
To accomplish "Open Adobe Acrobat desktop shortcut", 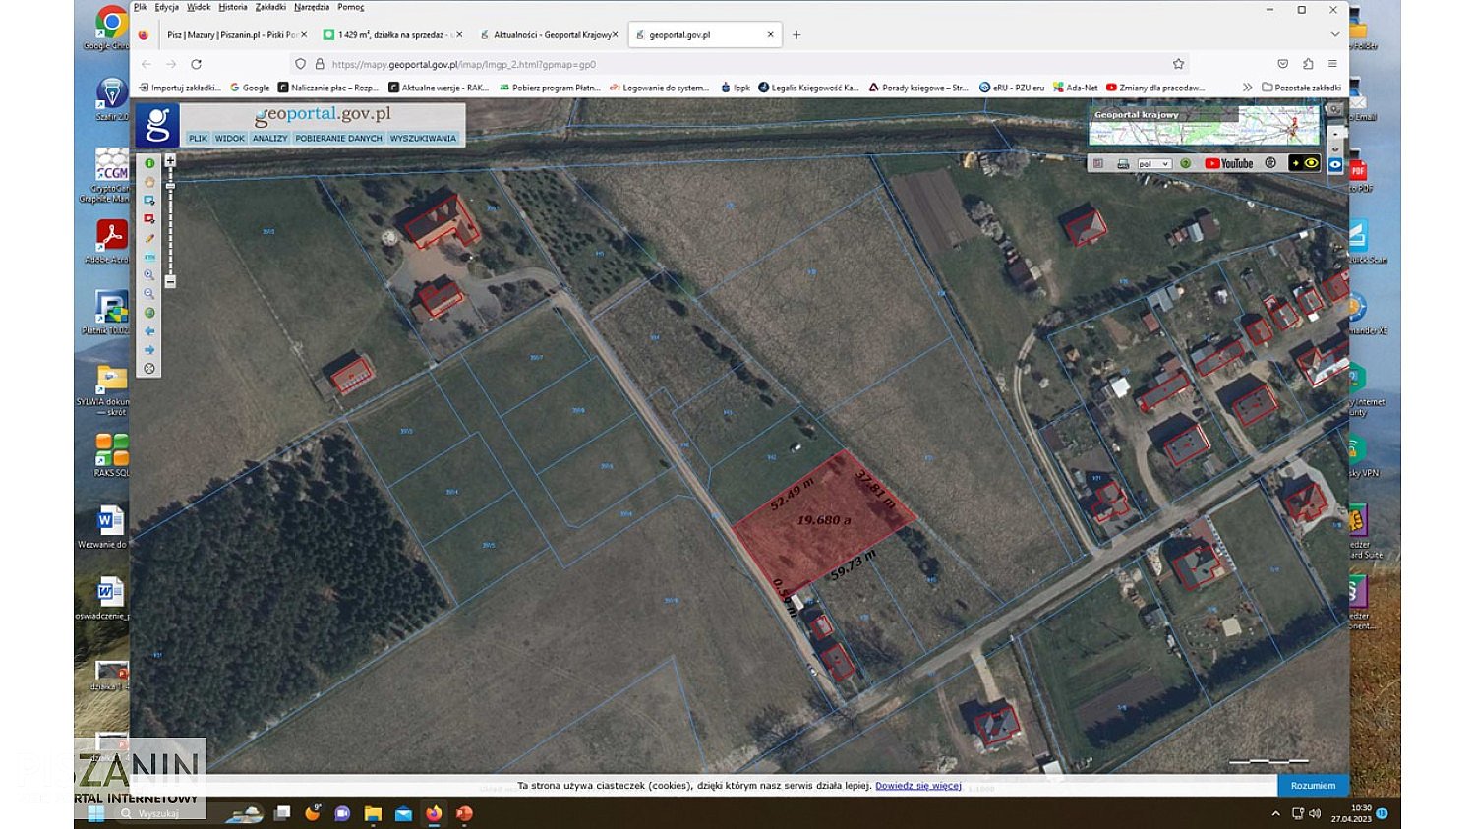I will pos(111,241).
